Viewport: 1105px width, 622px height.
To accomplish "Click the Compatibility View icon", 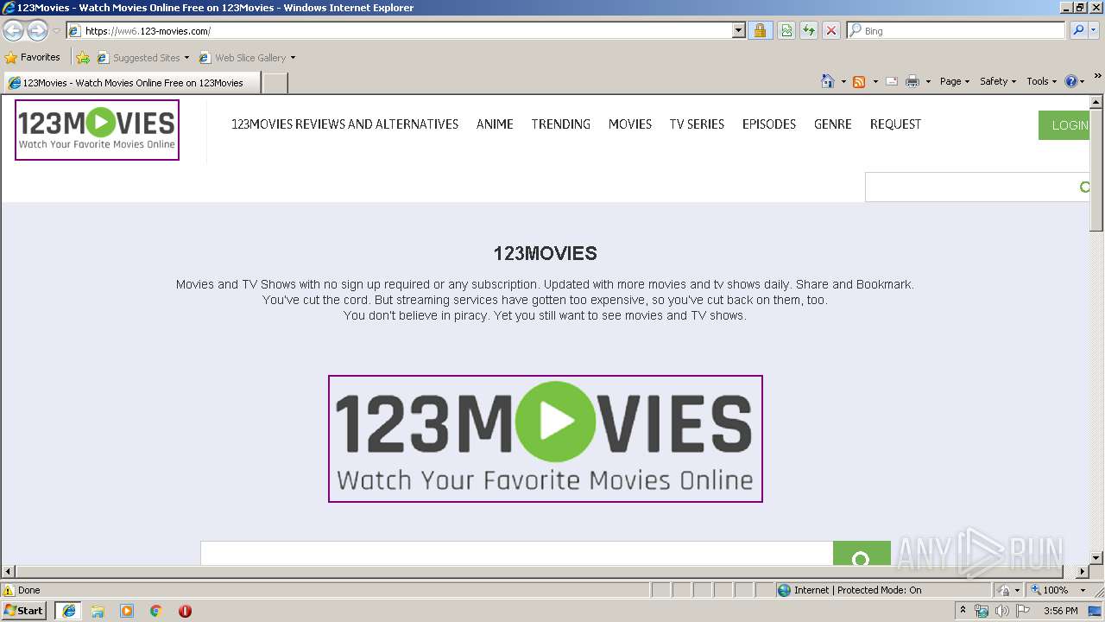I will pos(786,30).
